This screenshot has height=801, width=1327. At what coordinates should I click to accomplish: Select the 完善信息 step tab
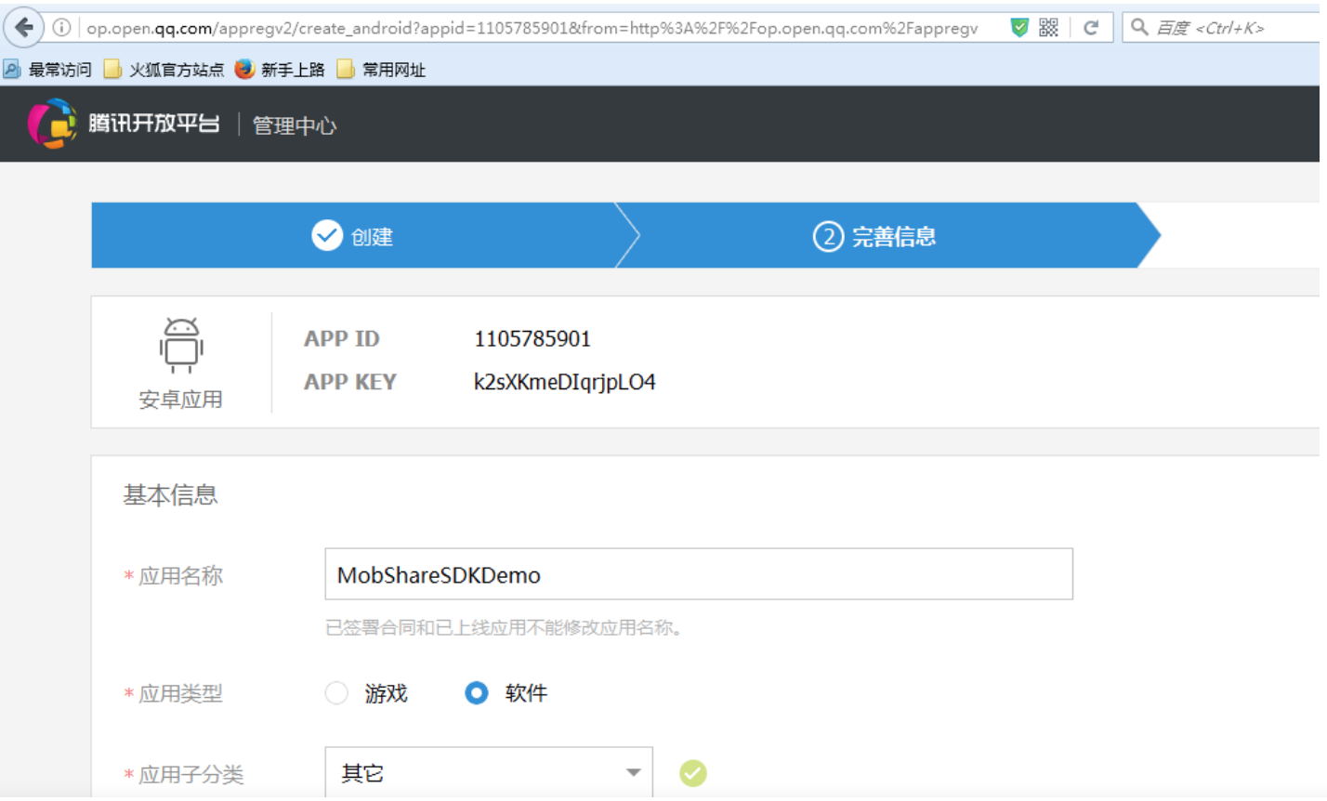(875, 236)
